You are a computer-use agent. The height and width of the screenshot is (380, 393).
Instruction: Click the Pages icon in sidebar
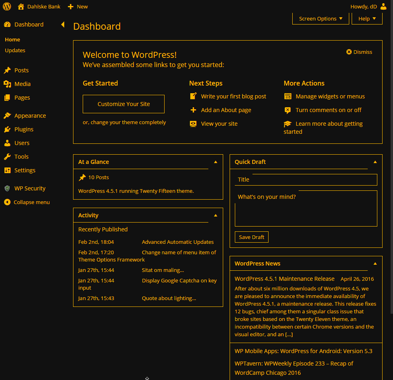(x=7, y=98)
